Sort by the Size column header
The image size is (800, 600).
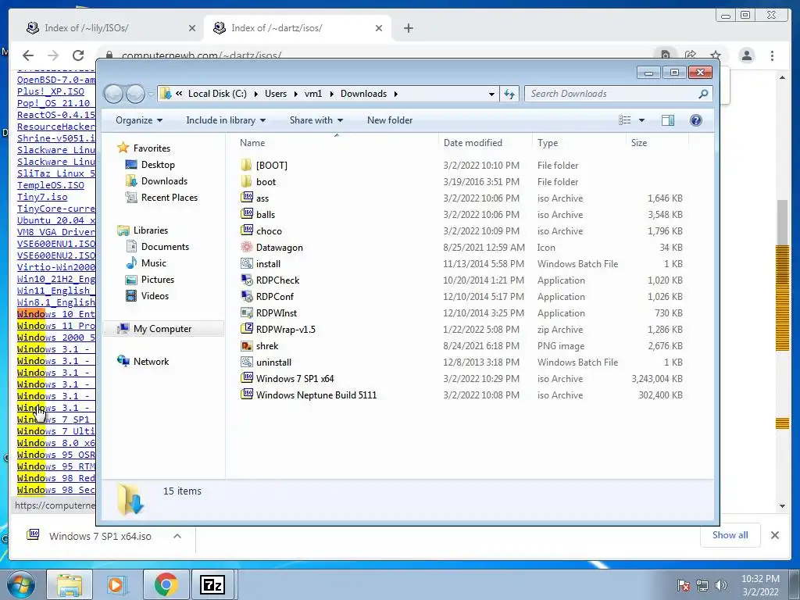[656, 143]
